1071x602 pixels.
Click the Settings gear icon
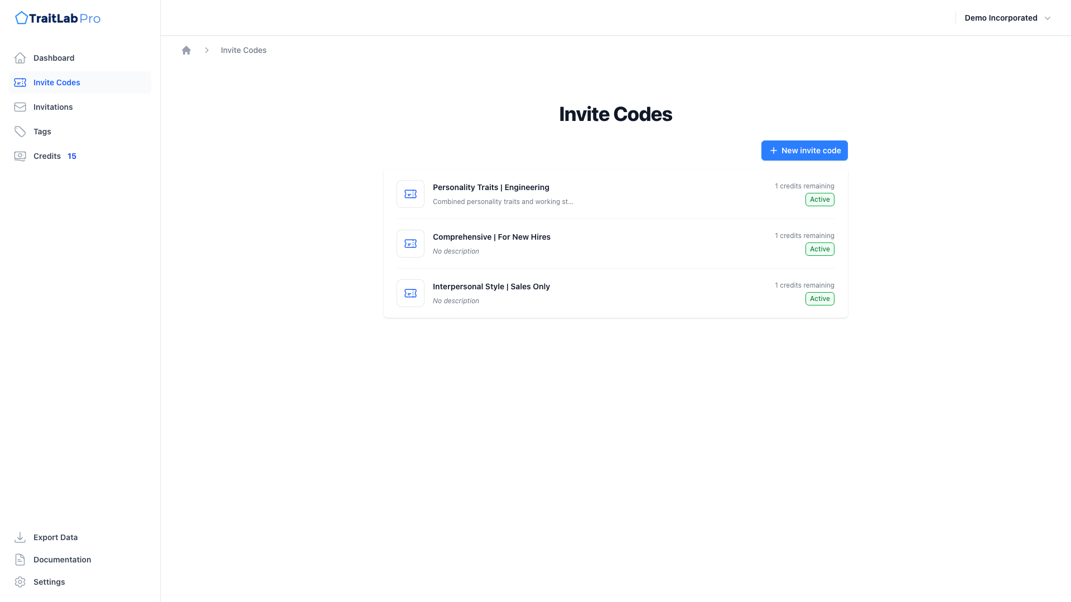tap(20, 582)
